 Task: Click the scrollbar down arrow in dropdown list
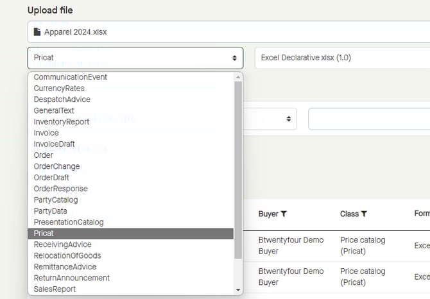click(239, 290)
